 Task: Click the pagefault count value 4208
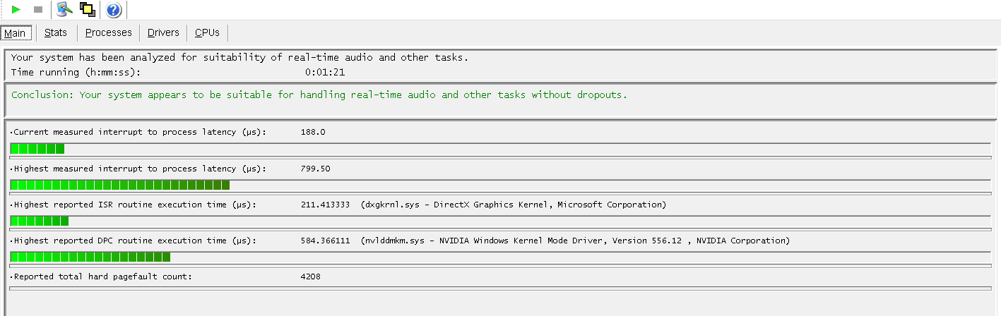tap(310, 276)
